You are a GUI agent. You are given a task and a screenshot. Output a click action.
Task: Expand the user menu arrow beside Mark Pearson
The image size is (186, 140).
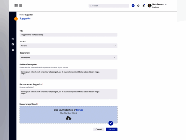tap(166, 4)
